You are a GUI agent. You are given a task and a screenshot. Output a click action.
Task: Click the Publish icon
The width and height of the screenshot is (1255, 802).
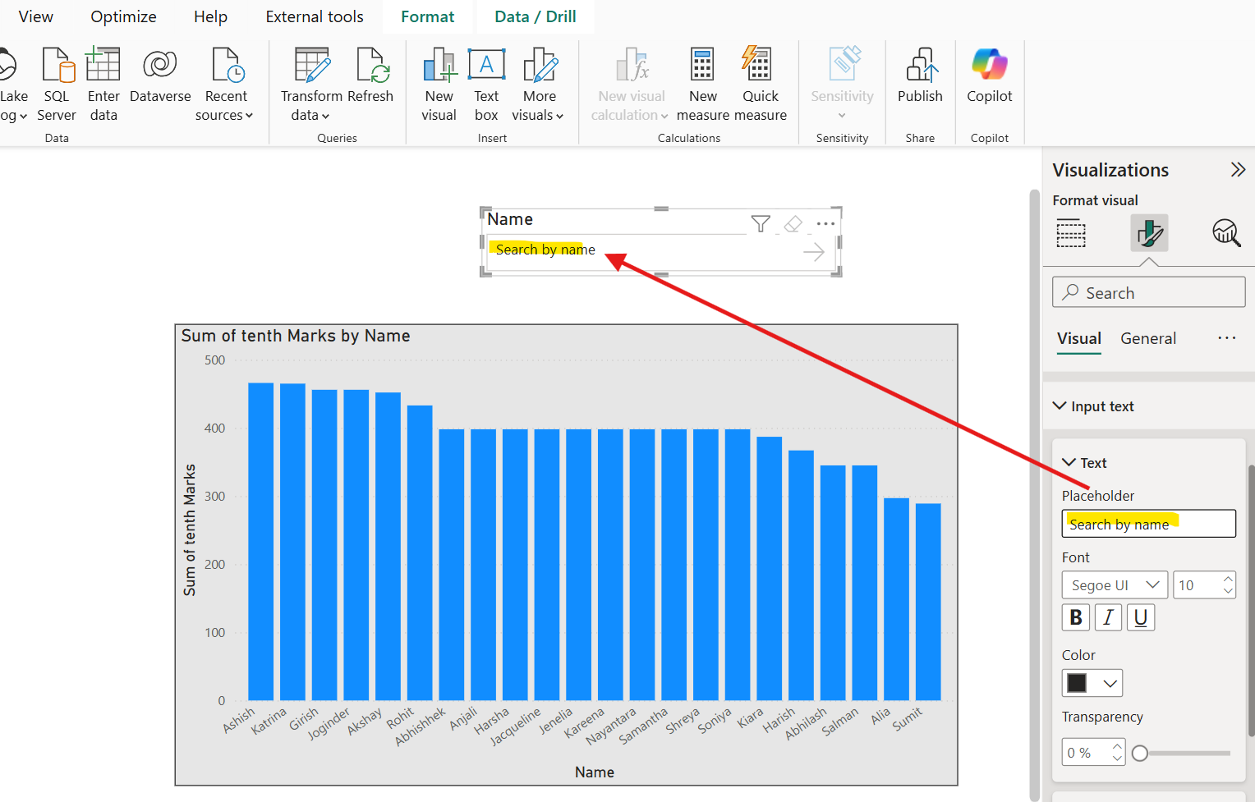tap(920, 74)
